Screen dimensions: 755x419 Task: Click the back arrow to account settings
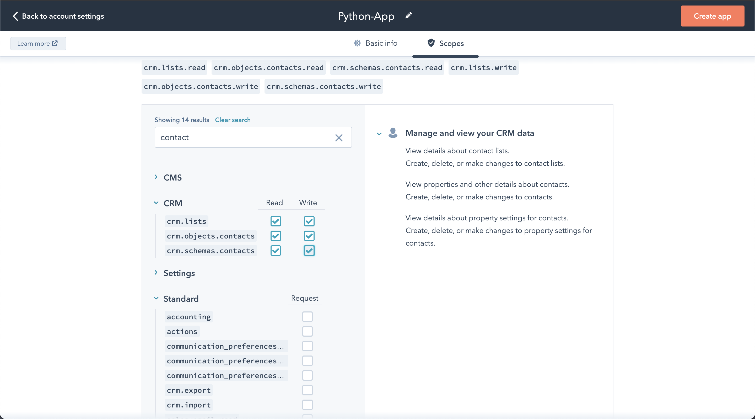[15, 16]
